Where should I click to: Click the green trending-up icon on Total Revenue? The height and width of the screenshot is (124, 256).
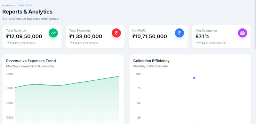pyautogui.click(x=53, y=33)
